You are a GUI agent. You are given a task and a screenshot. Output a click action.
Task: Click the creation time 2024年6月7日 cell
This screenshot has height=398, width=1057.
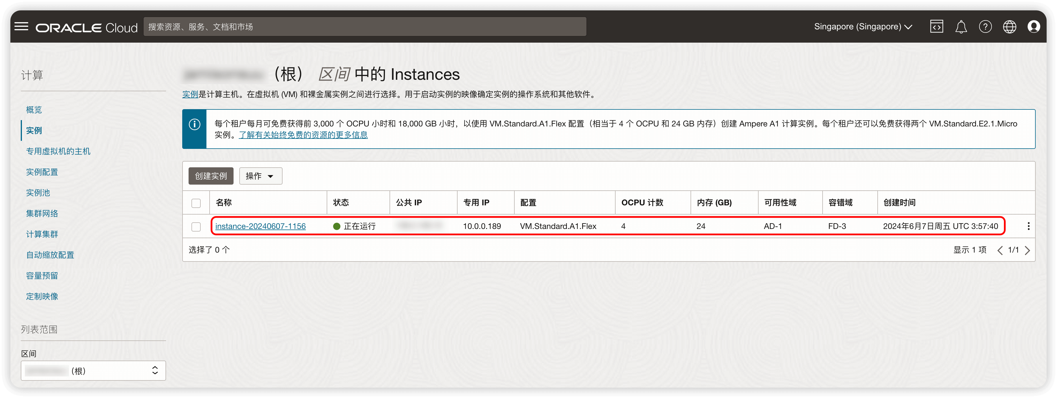point(941,226)
